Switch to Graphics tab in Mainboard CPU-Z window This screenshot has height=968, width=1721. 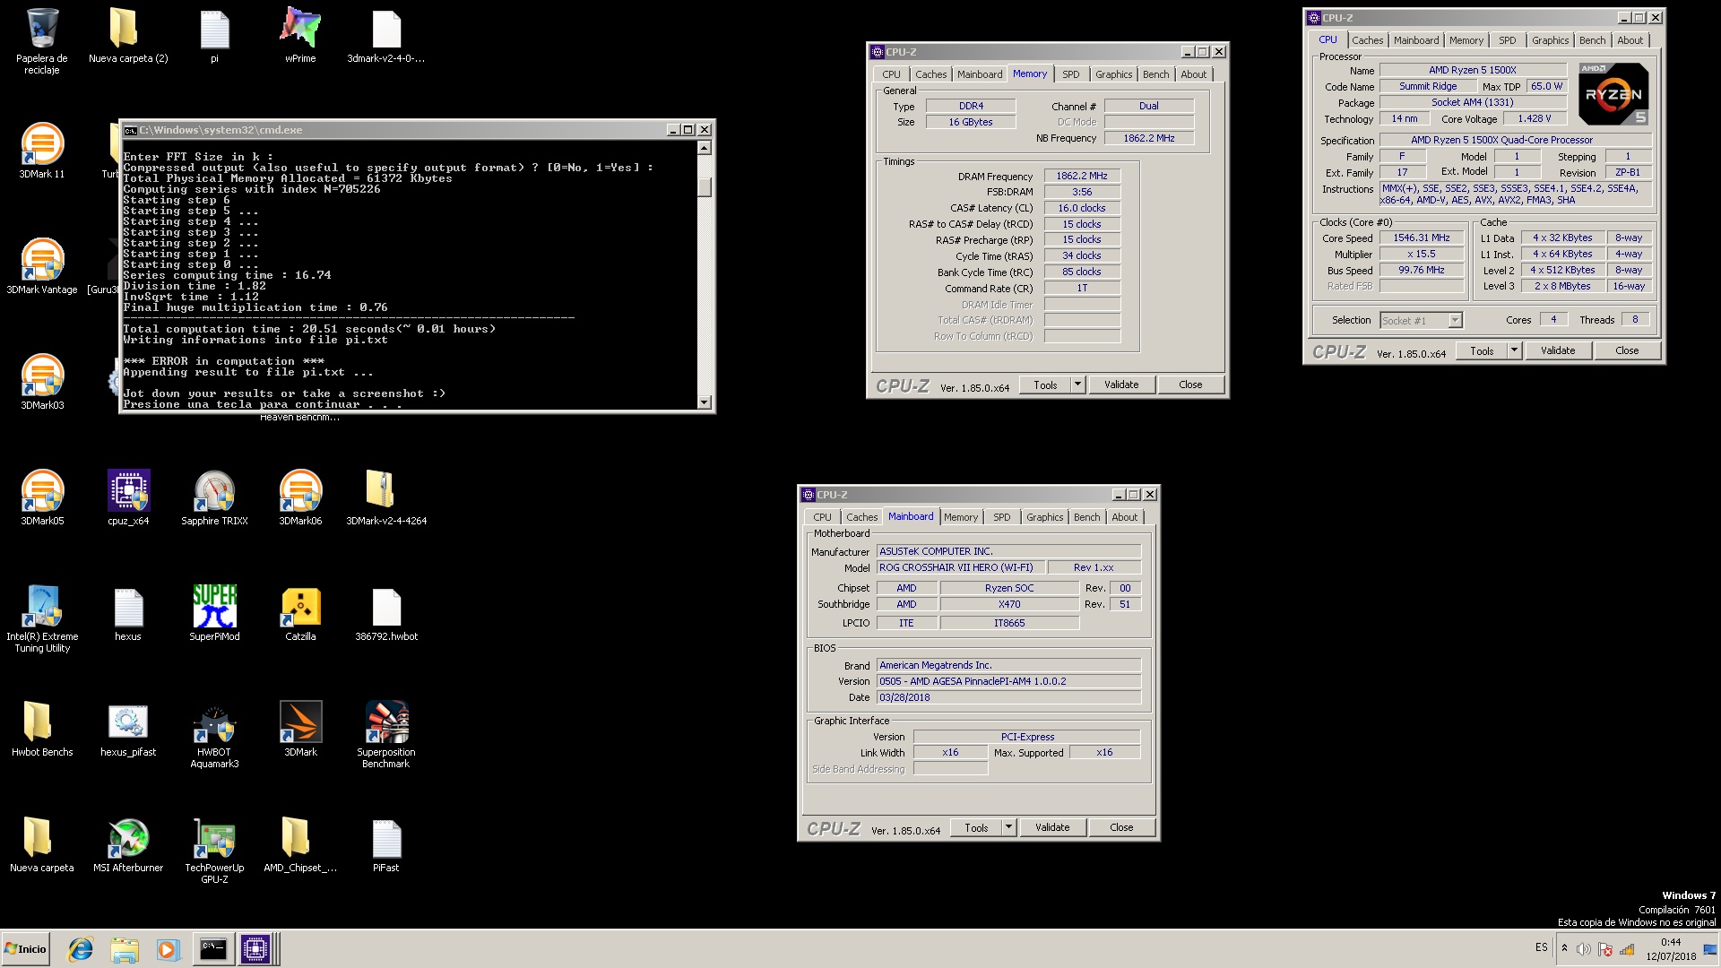pyautogui.click(x=1044, y=517)
